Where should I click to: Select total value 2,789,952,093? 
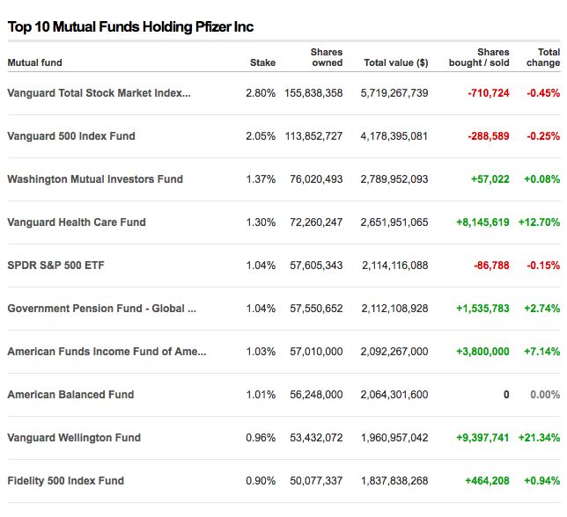[x=394, y=179]
